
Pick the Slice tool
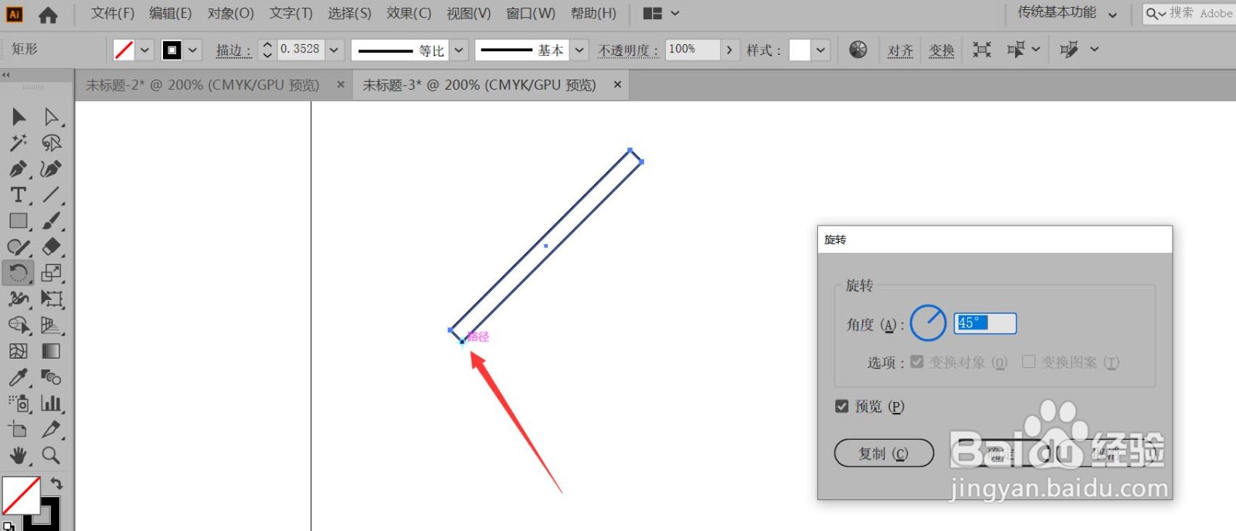click(x=52, y=429)
